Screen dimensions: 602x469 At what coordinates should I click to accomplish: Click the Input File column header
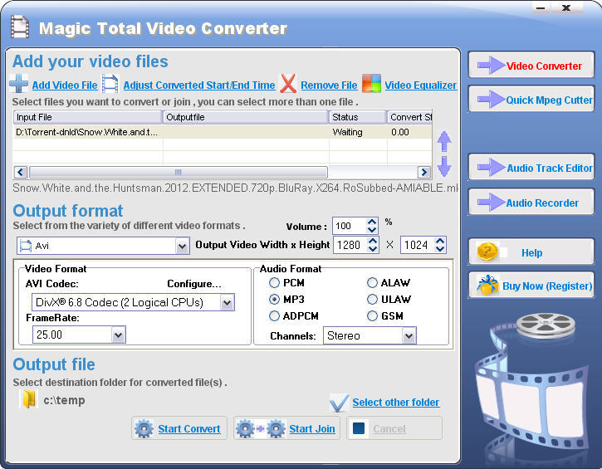pos(87,117)
